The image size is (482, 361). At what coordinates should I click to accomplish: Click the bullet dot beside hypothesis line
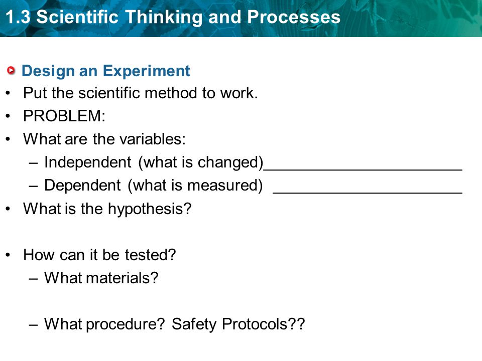pos(9,209)
